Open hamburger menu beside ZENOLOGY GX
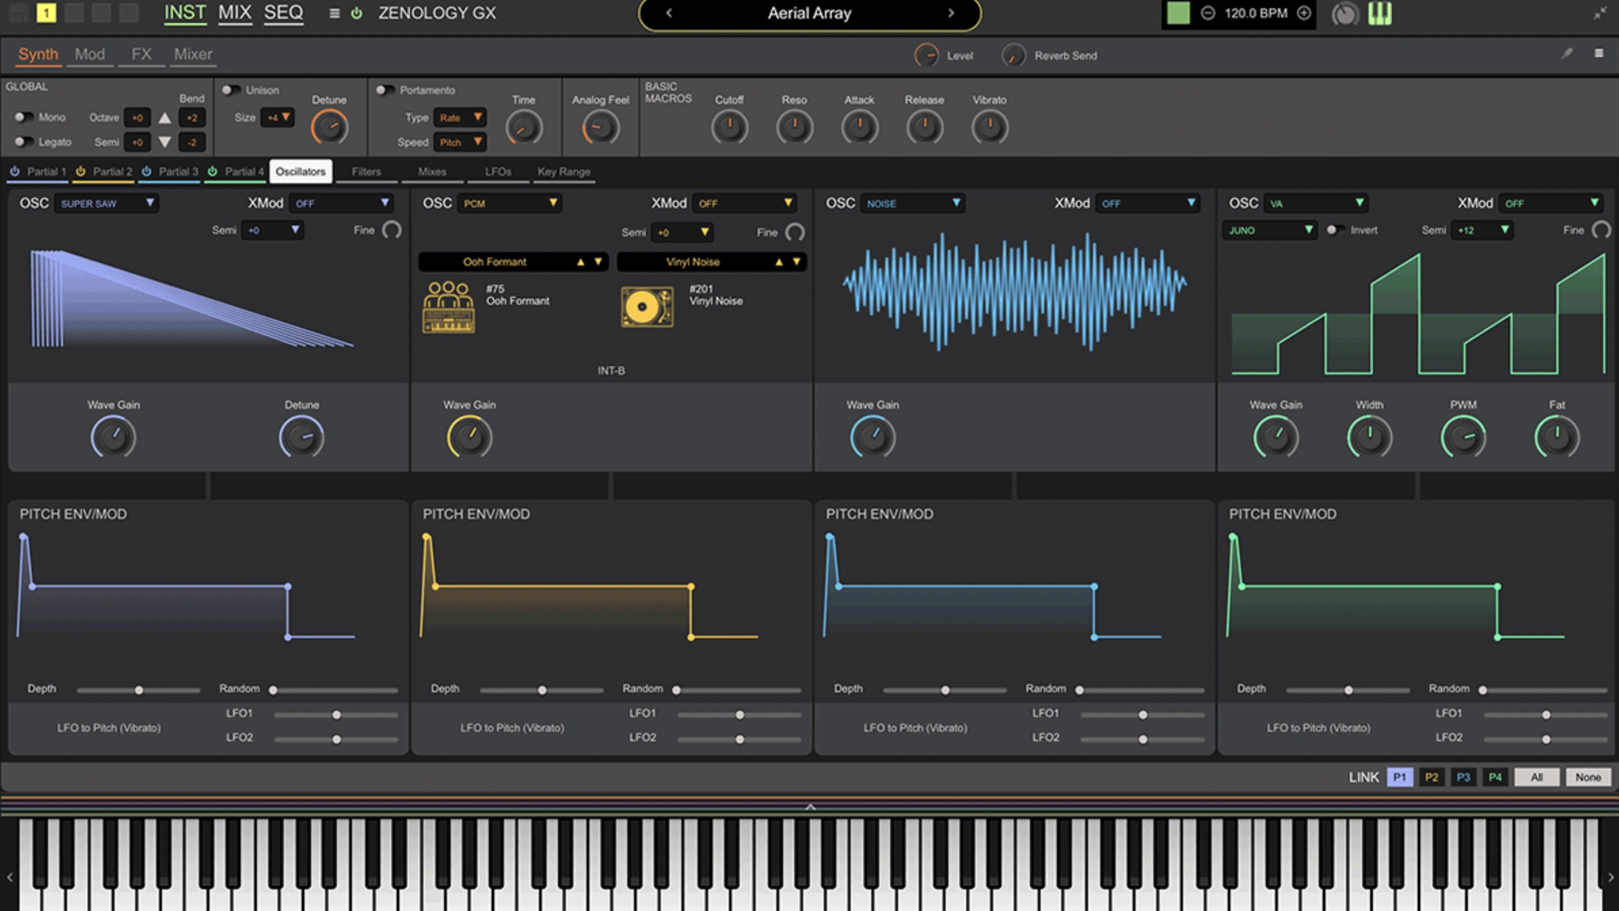This screenshot has width=1619, height=911. coord(334,14)
